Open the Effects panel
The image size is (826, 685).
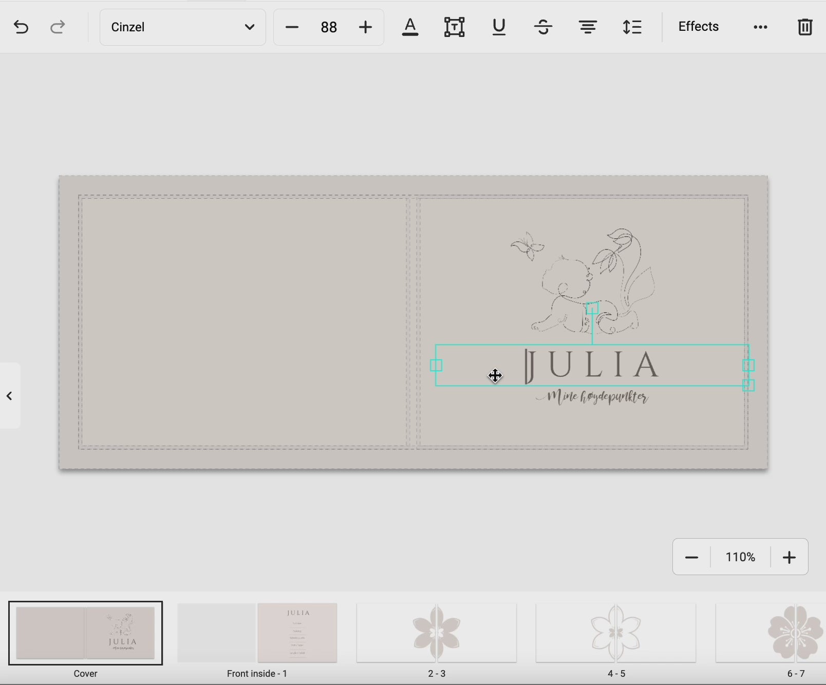(x=698, y=27)
